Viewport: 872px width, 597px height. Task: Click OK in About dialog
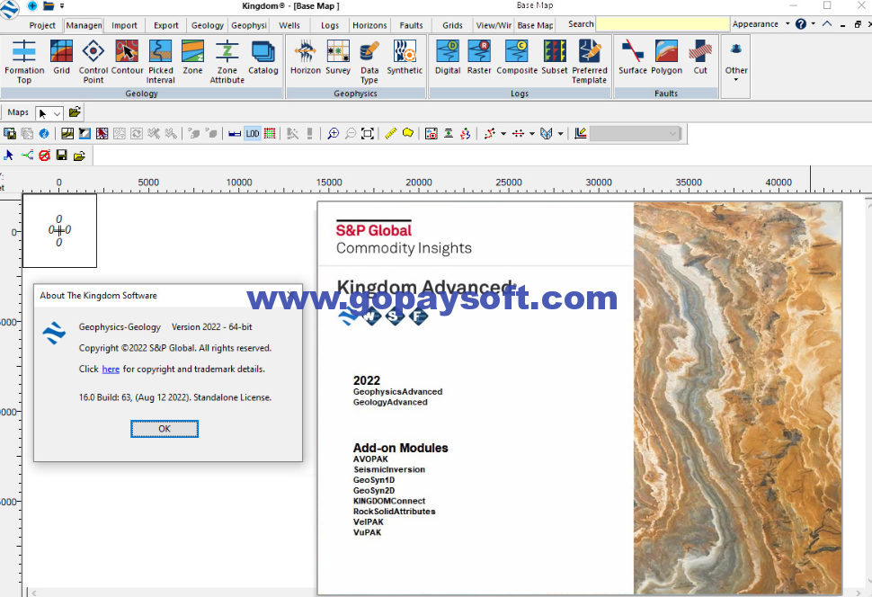[x=165, y=429]
